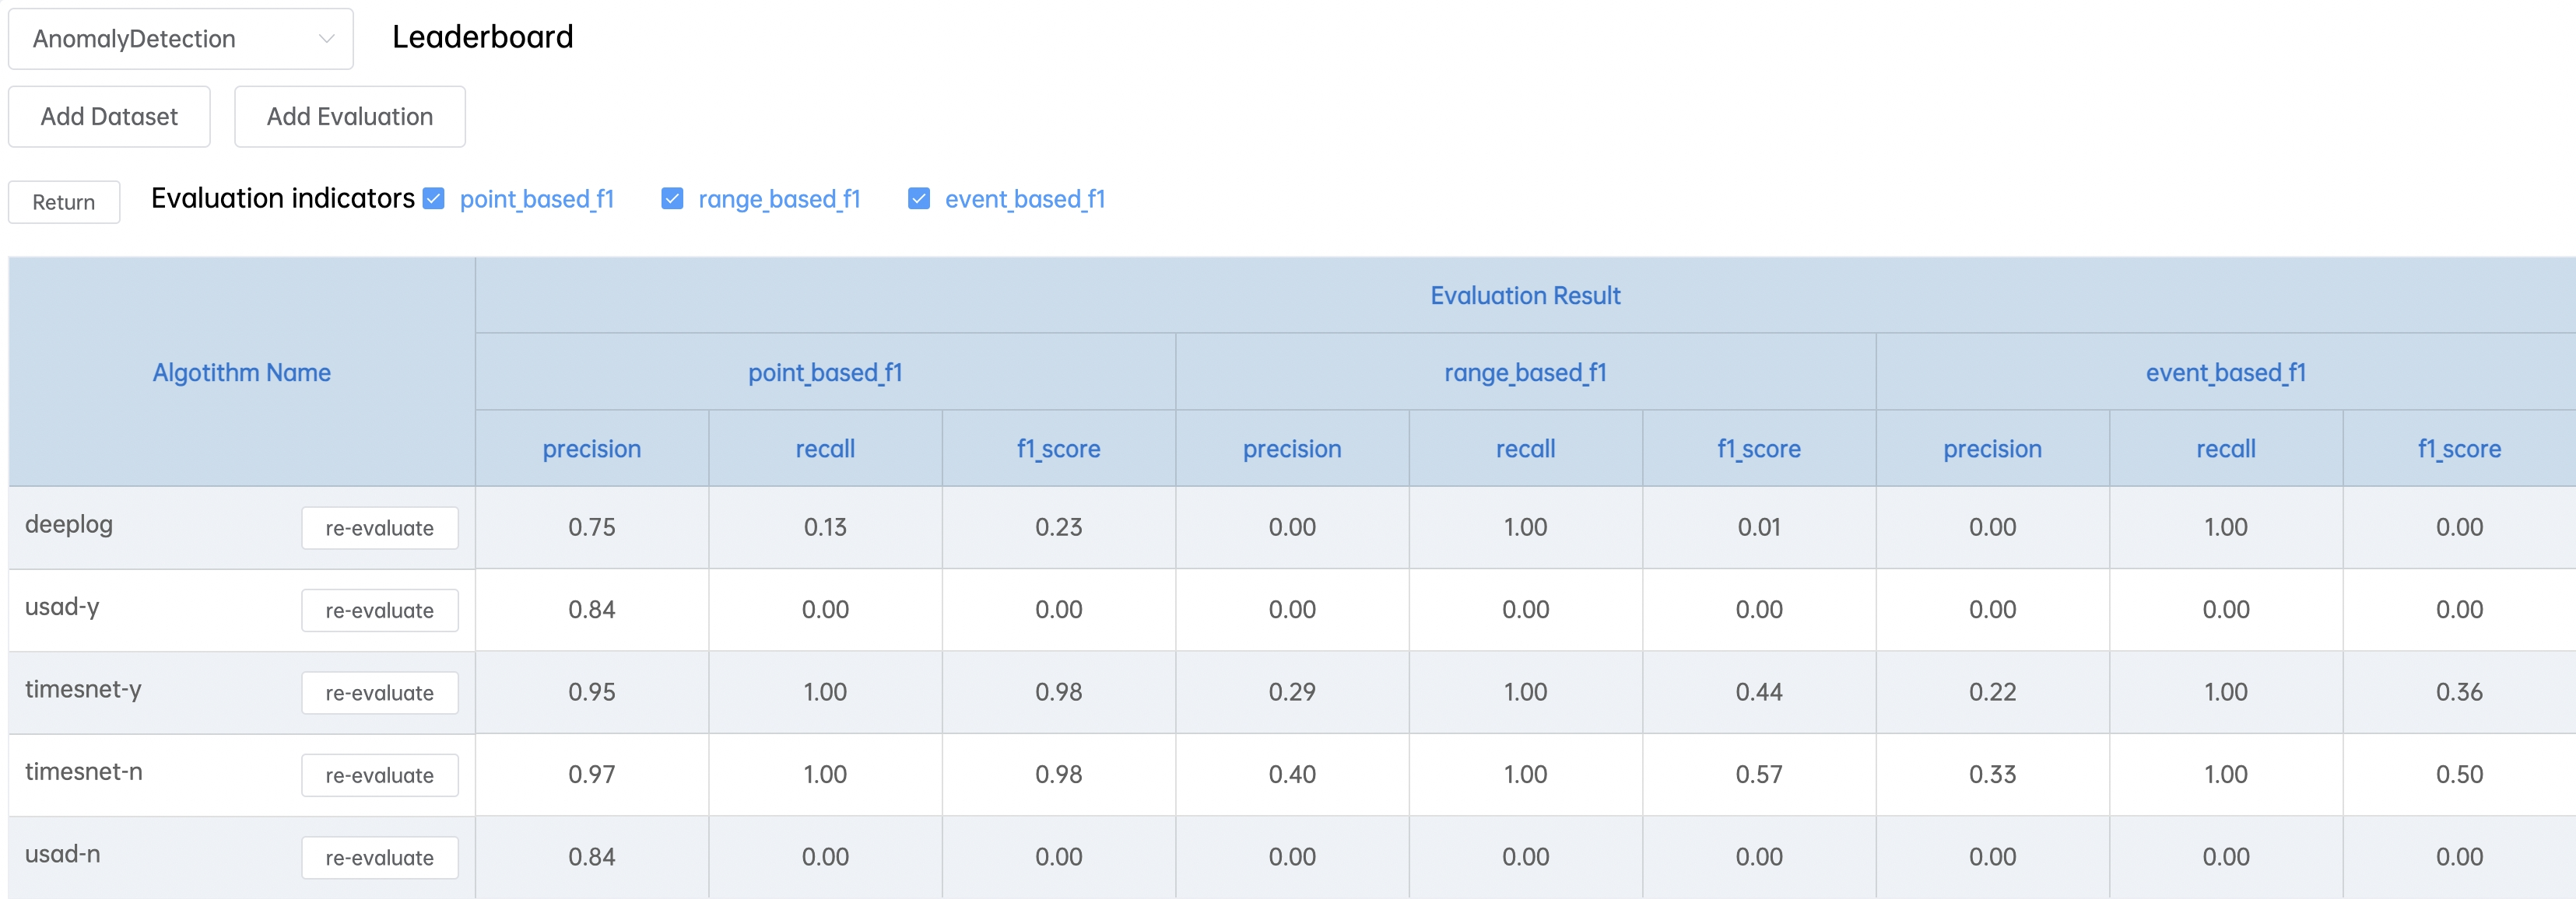Viewport: 2576px width, 899px height.
Task: Click the Add Evaluation button
Action: 349,117
